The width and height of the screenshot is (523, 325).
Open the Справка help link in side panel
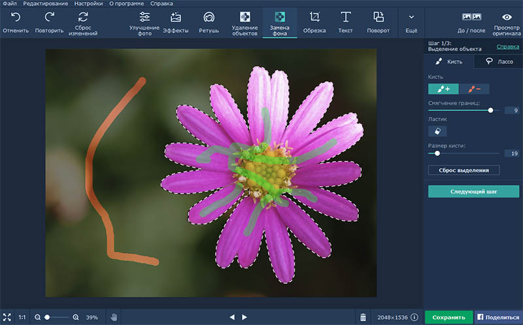(x=508, y=46)
